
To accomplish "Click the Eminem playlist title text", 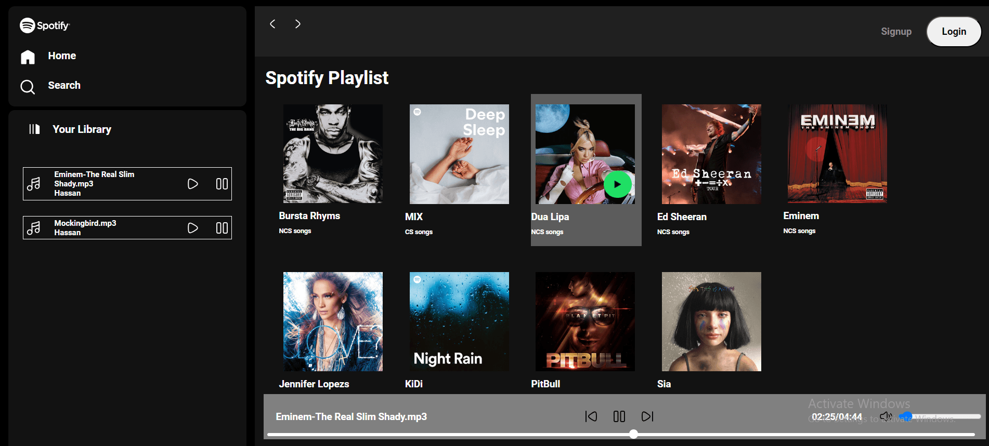I will pyautogui.click(x=801, y=216).
